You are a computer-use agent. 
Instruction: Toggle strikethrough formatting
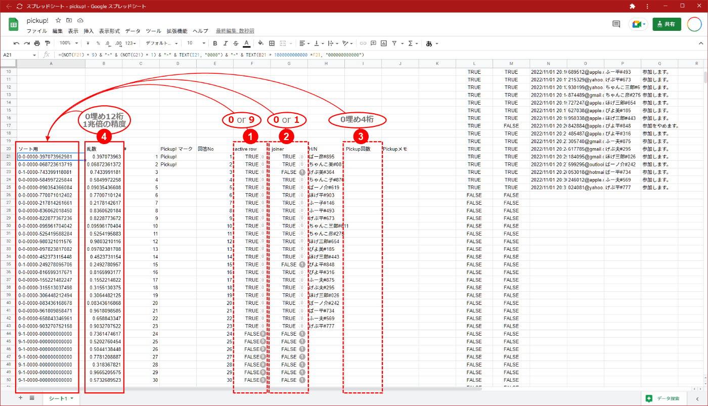(236, 43)
